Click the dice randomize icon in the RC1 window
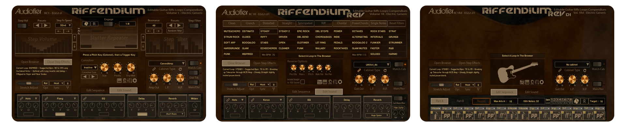The height and width of the screenshot is (130, 626). (86, 24)
